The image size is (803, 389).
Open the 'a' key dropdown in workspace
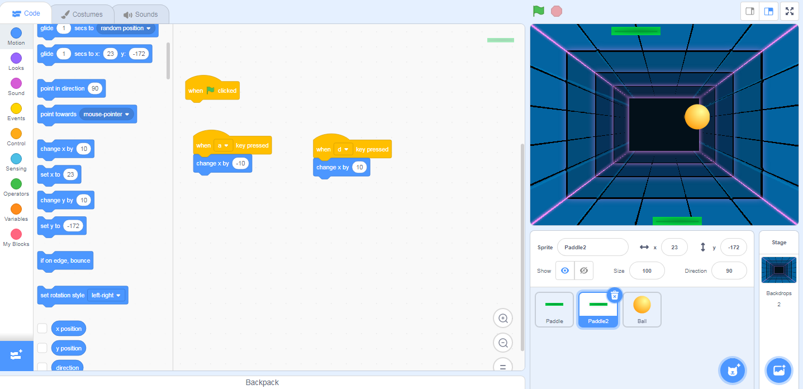click(223, 145)
